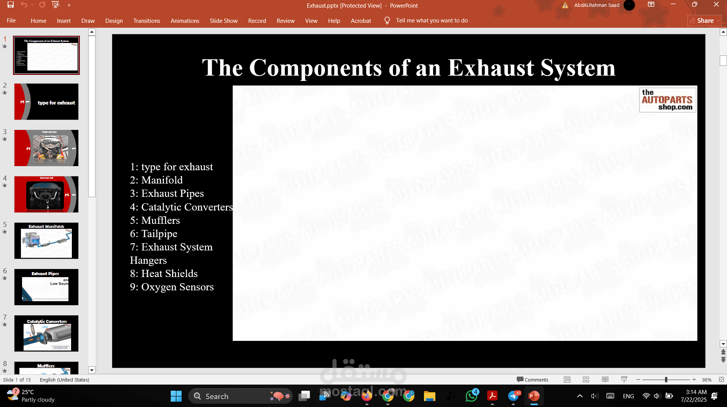Open the Windows Start menu
Viewport: 727px width, 407px height.
click(176, 396)
